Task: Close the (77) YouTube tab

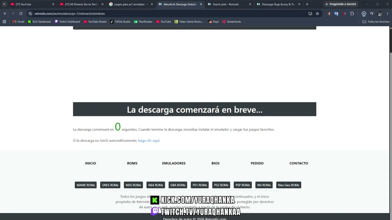Action: pos(53,4)
